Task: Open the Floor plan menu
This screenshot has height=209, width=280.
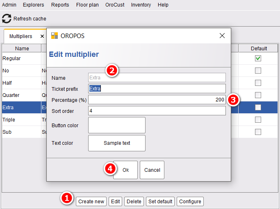Action: [87, 5]
